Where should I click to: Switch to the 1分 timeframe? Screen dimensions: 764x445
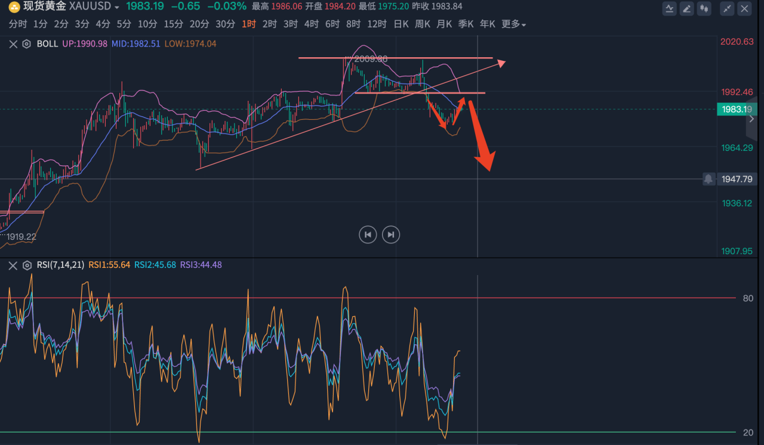pos(40,24)
